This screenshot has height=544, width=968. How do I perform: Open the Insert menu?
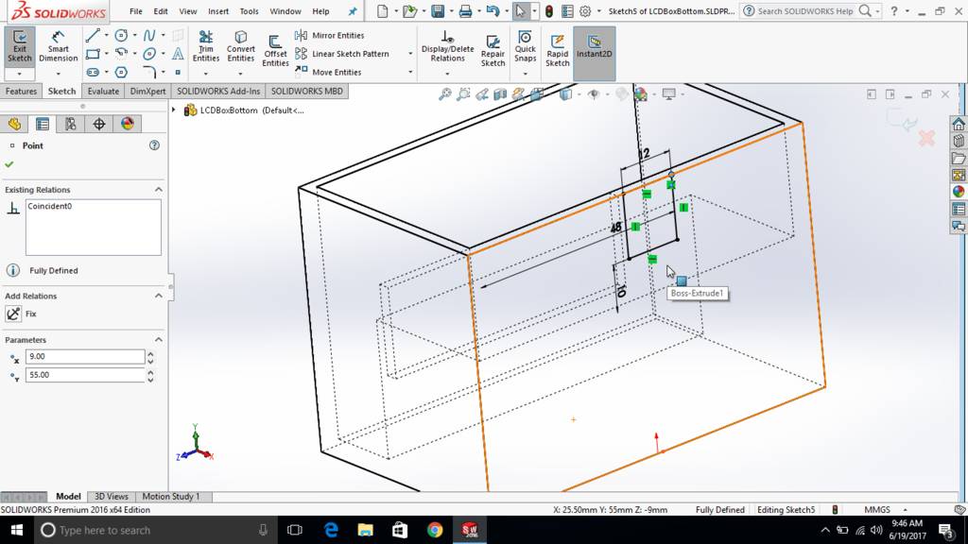[x=217, y=11]
